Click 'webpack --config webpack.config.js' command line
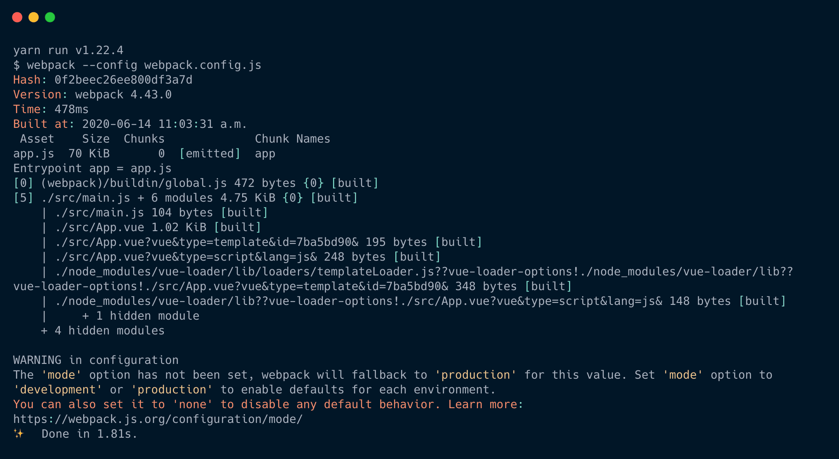 144,65
